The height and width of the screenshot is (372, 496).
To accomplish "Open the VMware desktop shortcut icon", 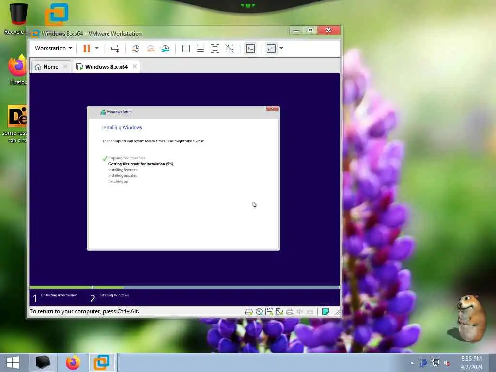I will 56,14.
